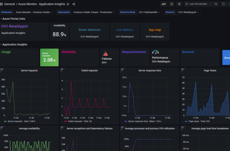Screen dimensions: 230x151
Task: Open the App map link
Action: click(x=155, y=30)
